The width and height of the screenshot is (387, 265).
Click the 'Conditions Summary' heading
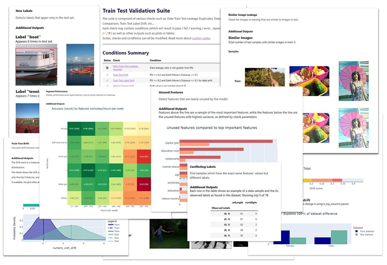(x=126, y=53)
